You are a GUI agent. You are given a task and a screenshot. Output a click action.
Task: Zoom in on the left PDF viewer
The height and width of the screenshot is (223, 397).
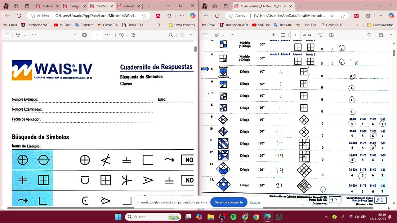(x=75, y=35)
